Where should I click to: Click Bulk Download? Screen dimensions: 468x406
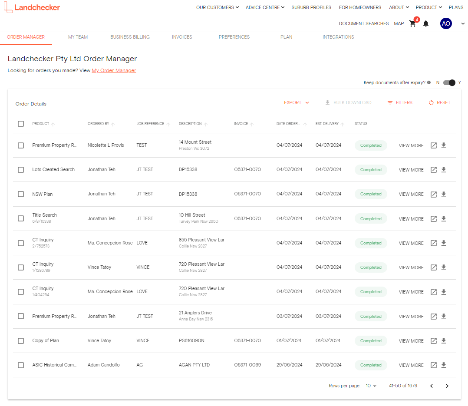pyautogui.click(x=348, y=102)
